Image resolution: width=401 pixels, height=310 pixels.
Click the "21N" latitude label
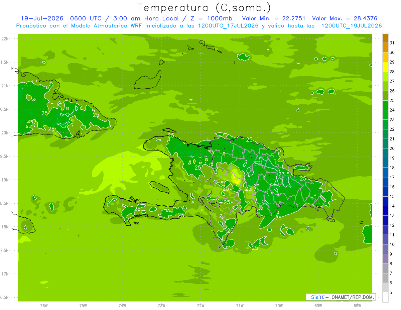click(5, 86)
